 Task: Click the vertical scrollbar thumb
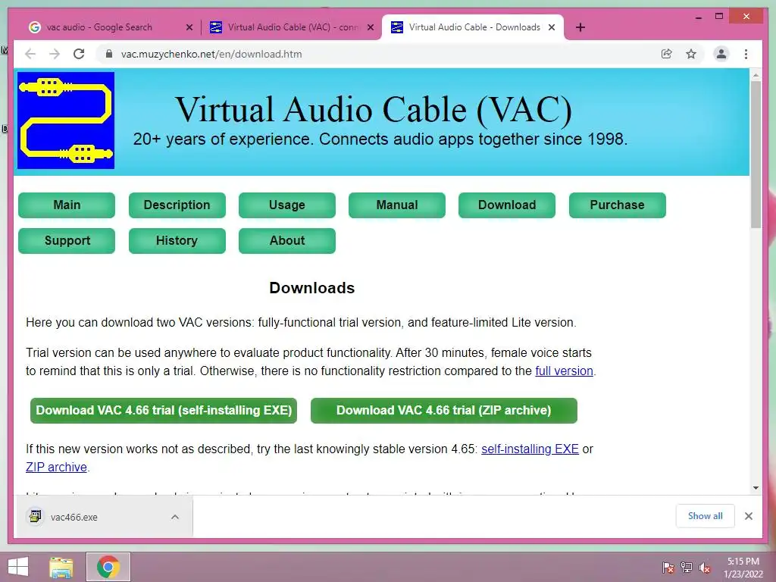[x=756, y=155]
